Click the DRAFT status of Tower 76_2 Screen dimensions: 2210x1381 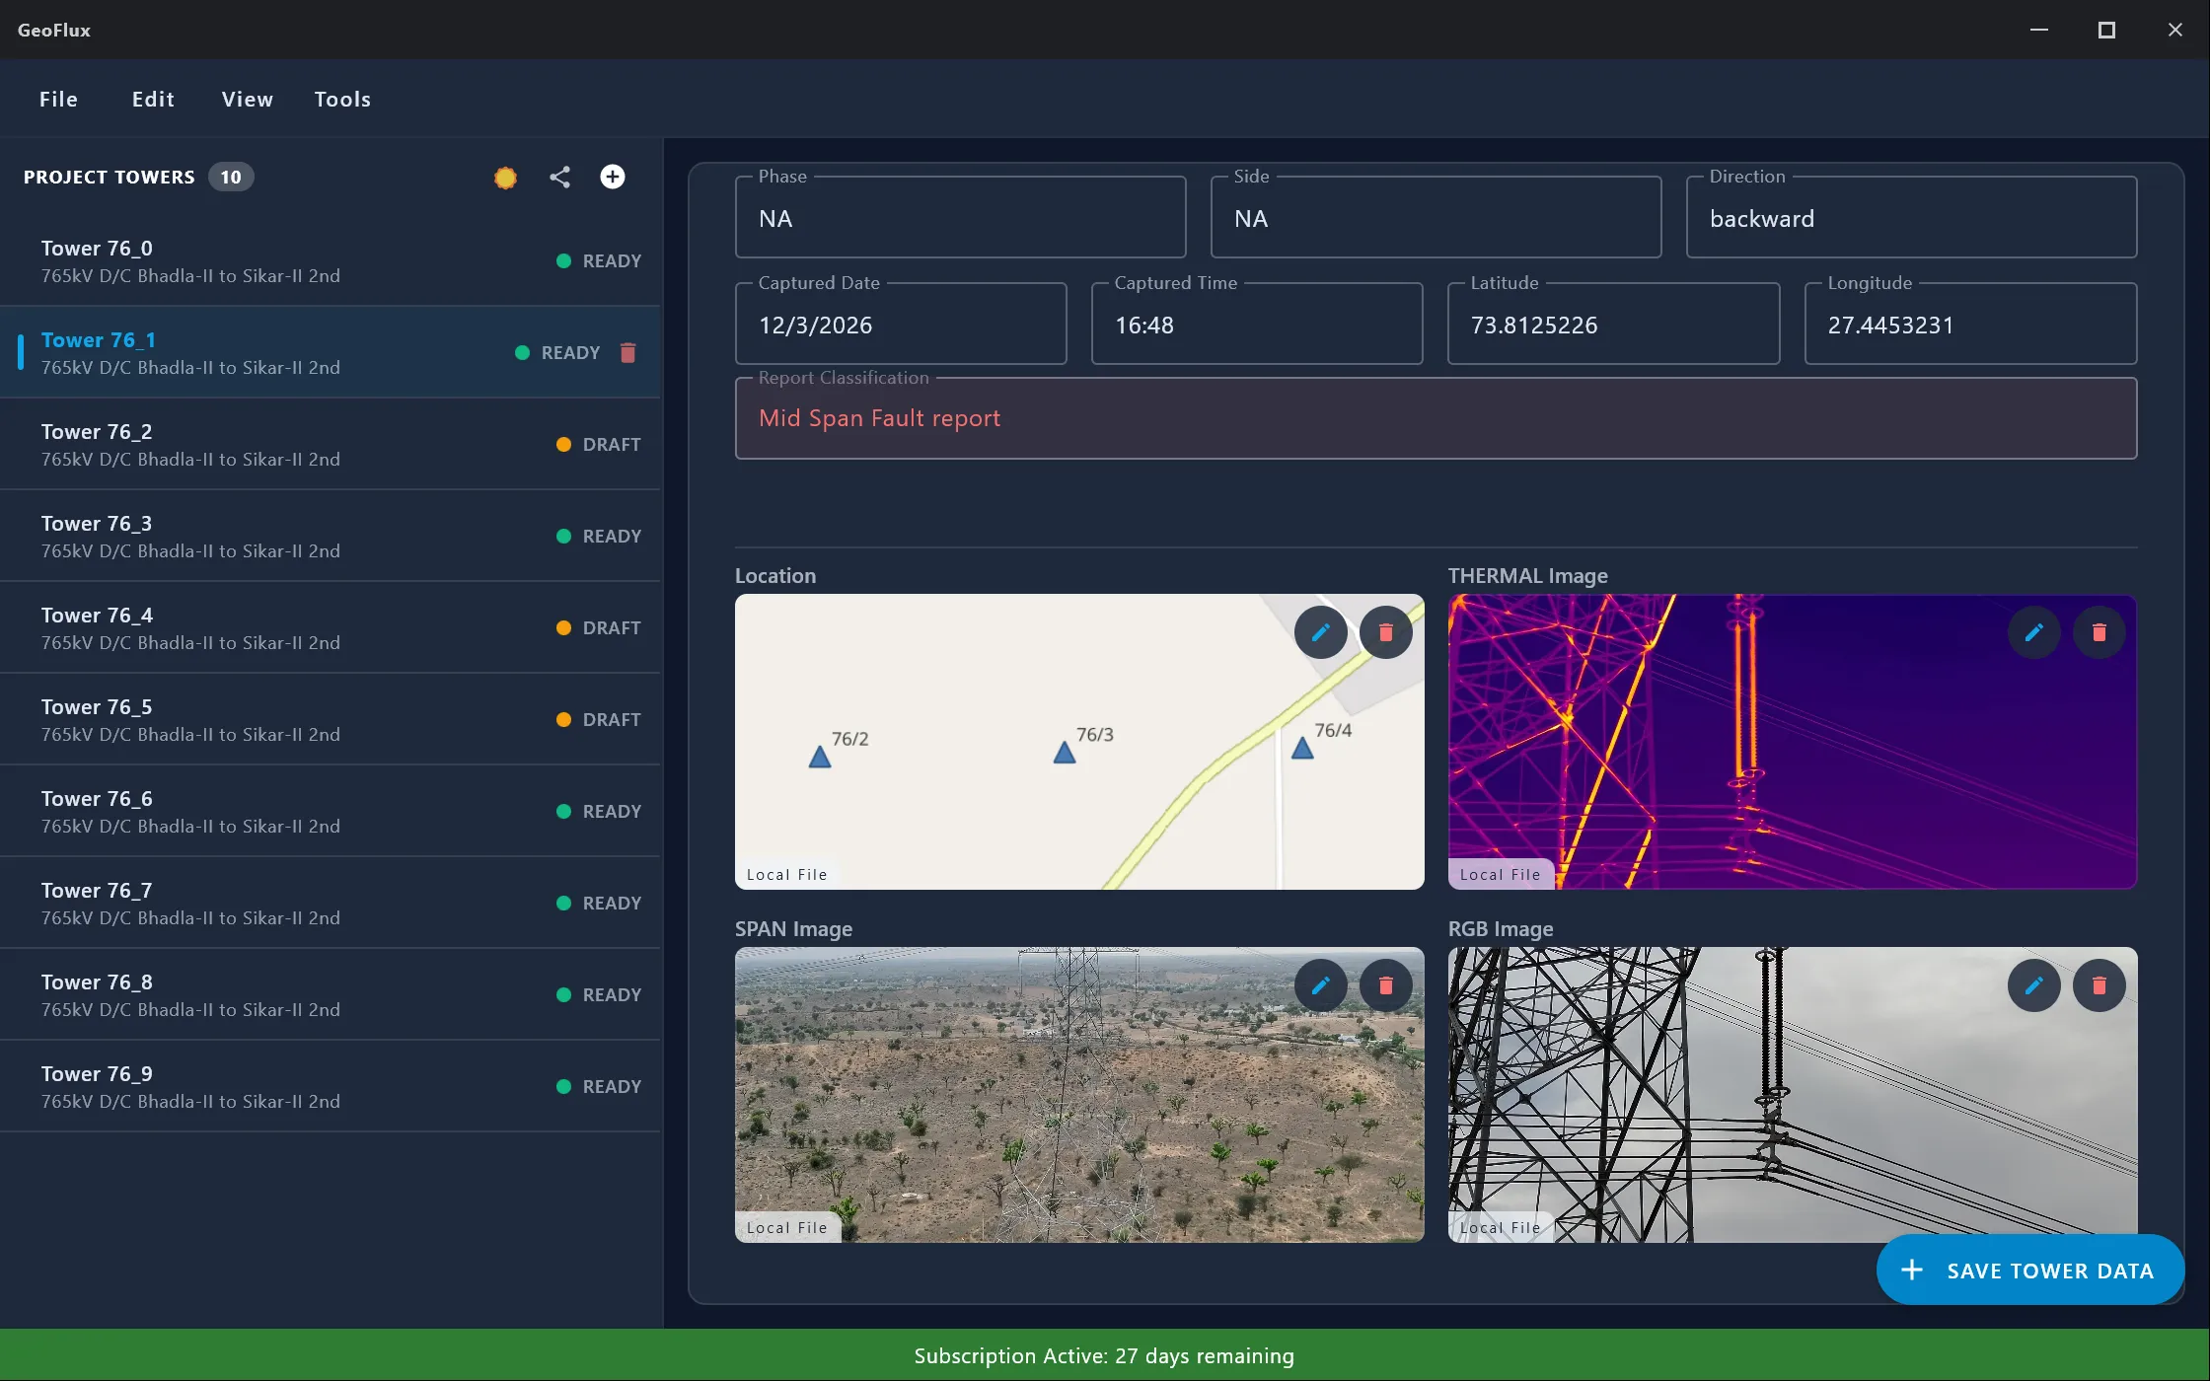coord(599,445)
